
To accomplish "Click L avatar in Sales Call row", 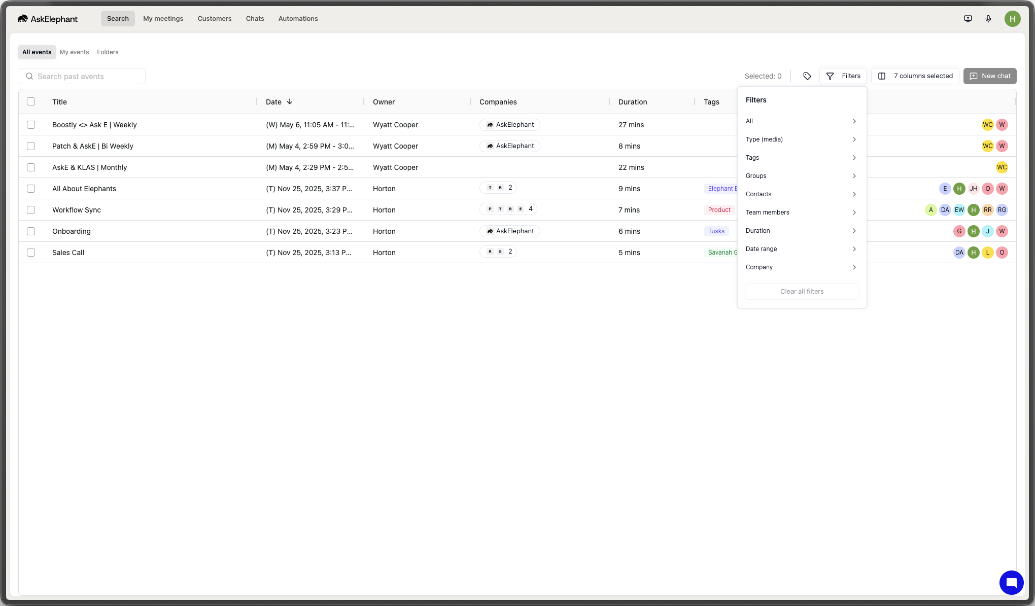I will tap(988, 253).
